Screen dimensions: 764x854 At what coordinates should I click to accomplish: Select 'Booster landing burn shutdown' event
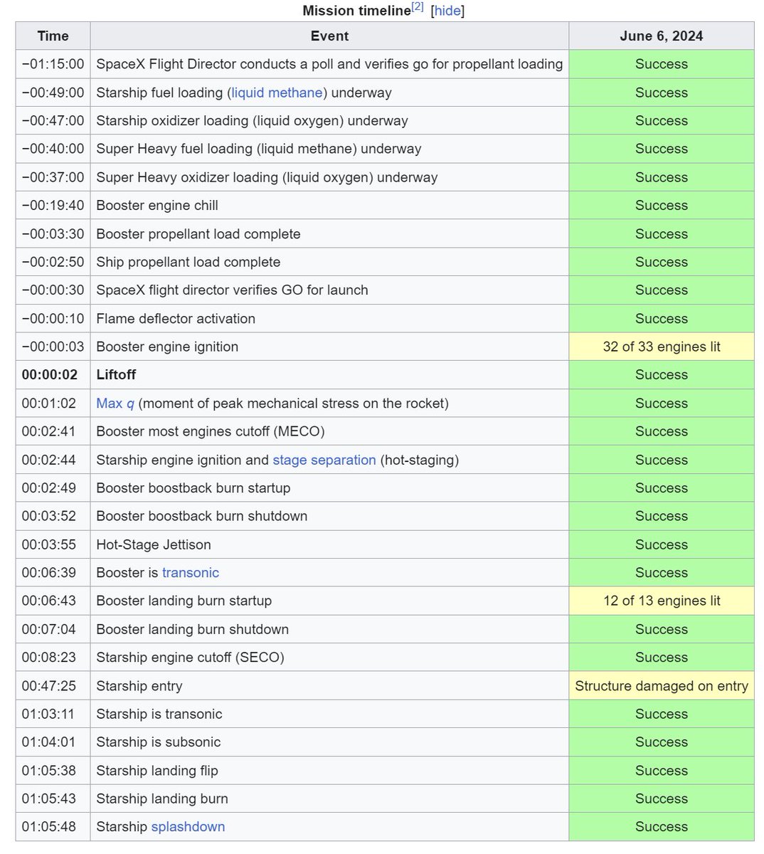(193, 629)
